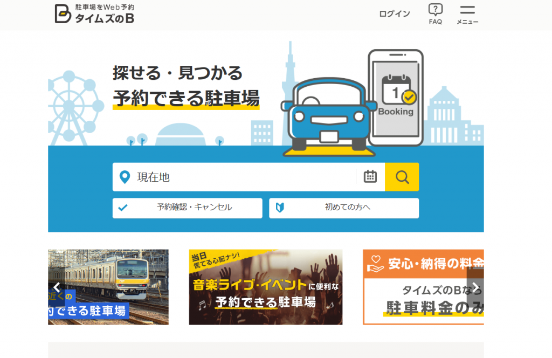
Task: Click the yellow magnifier search button
Action: [402, 177]
